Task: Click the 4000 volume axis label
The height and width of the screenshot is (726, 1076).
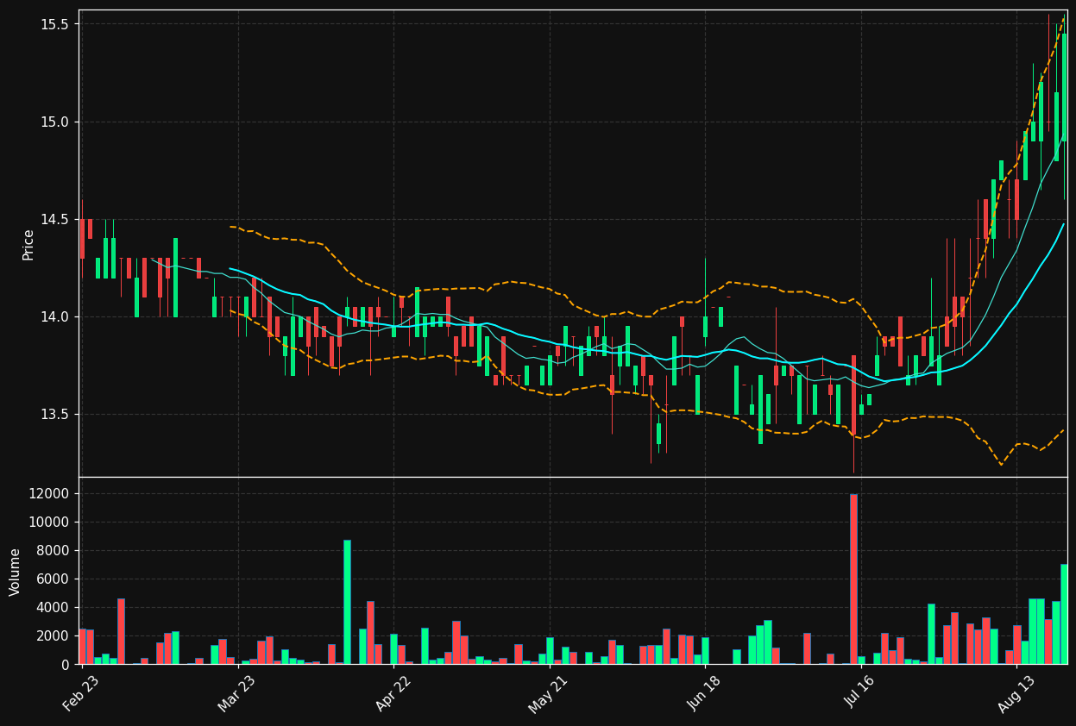Action: (x=53, y=608)
